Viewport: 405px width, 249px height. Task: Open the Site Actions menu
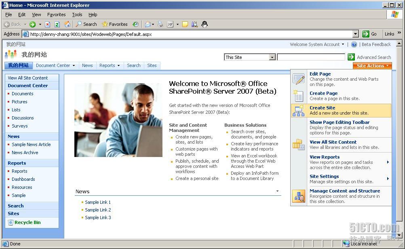tap(372, 66)
